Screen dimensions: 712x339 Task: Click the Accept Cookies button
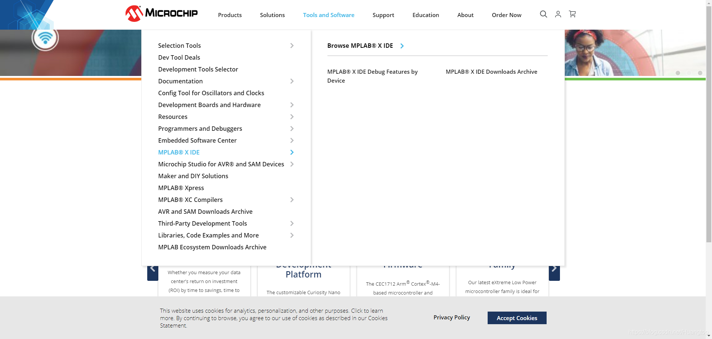pyautogui.click(x=517, y=318)
